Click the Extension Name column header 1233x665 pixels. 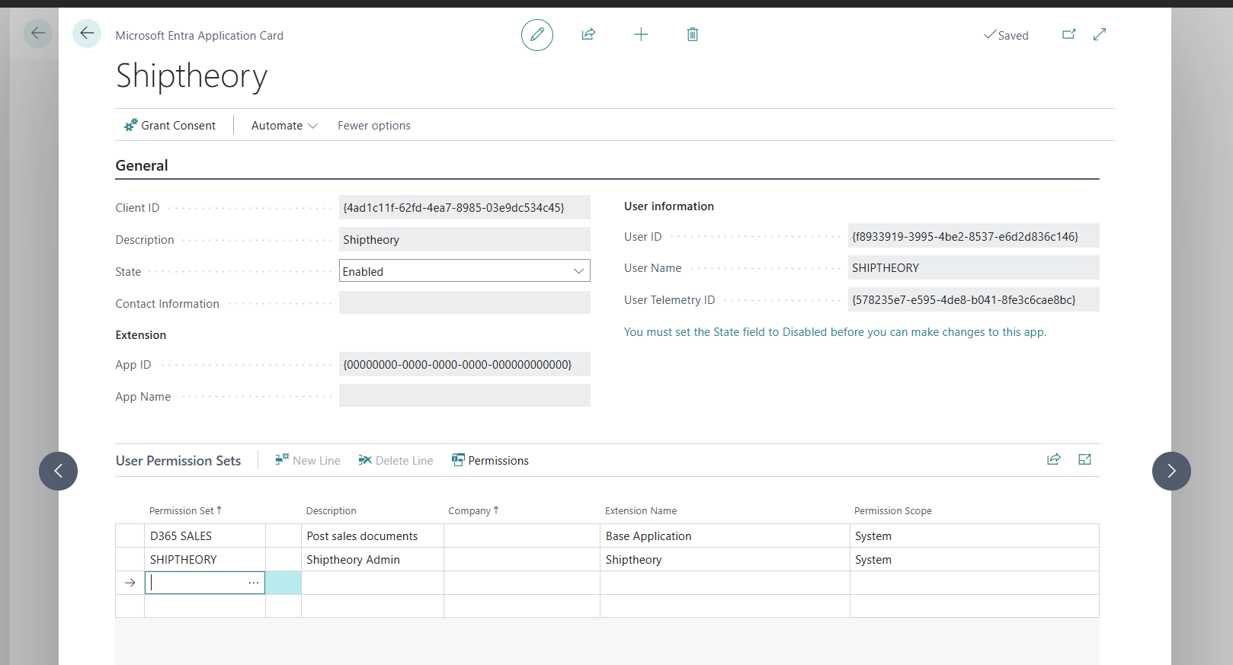[641, 510]
